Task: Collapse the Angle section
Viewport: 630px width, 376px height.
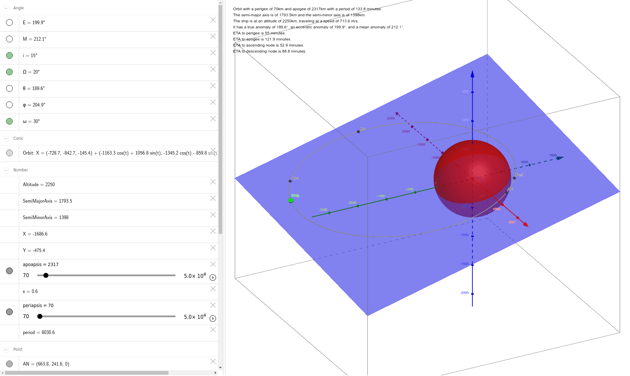Action: pos(5,8)
